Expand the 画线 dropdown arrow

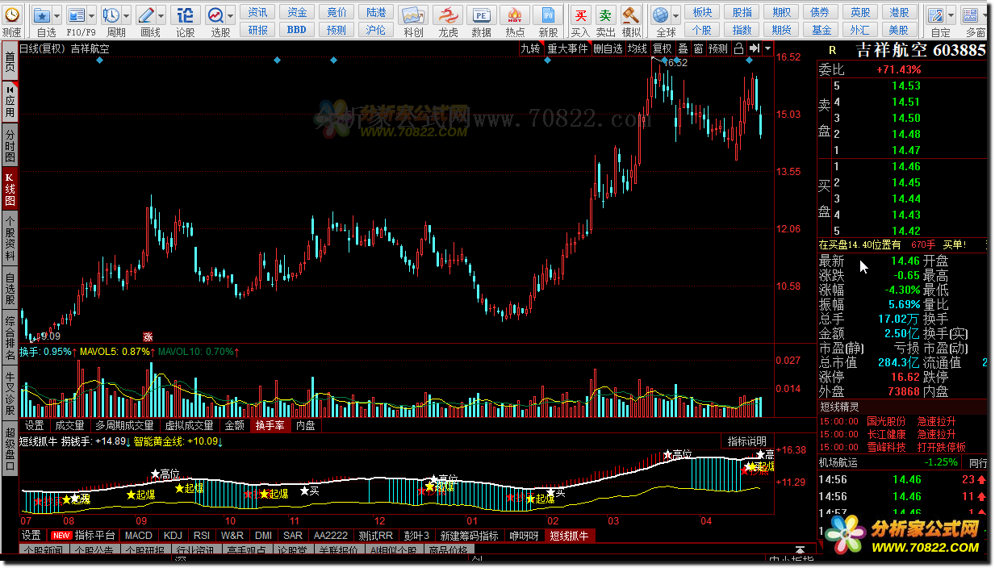pos(161,15)
